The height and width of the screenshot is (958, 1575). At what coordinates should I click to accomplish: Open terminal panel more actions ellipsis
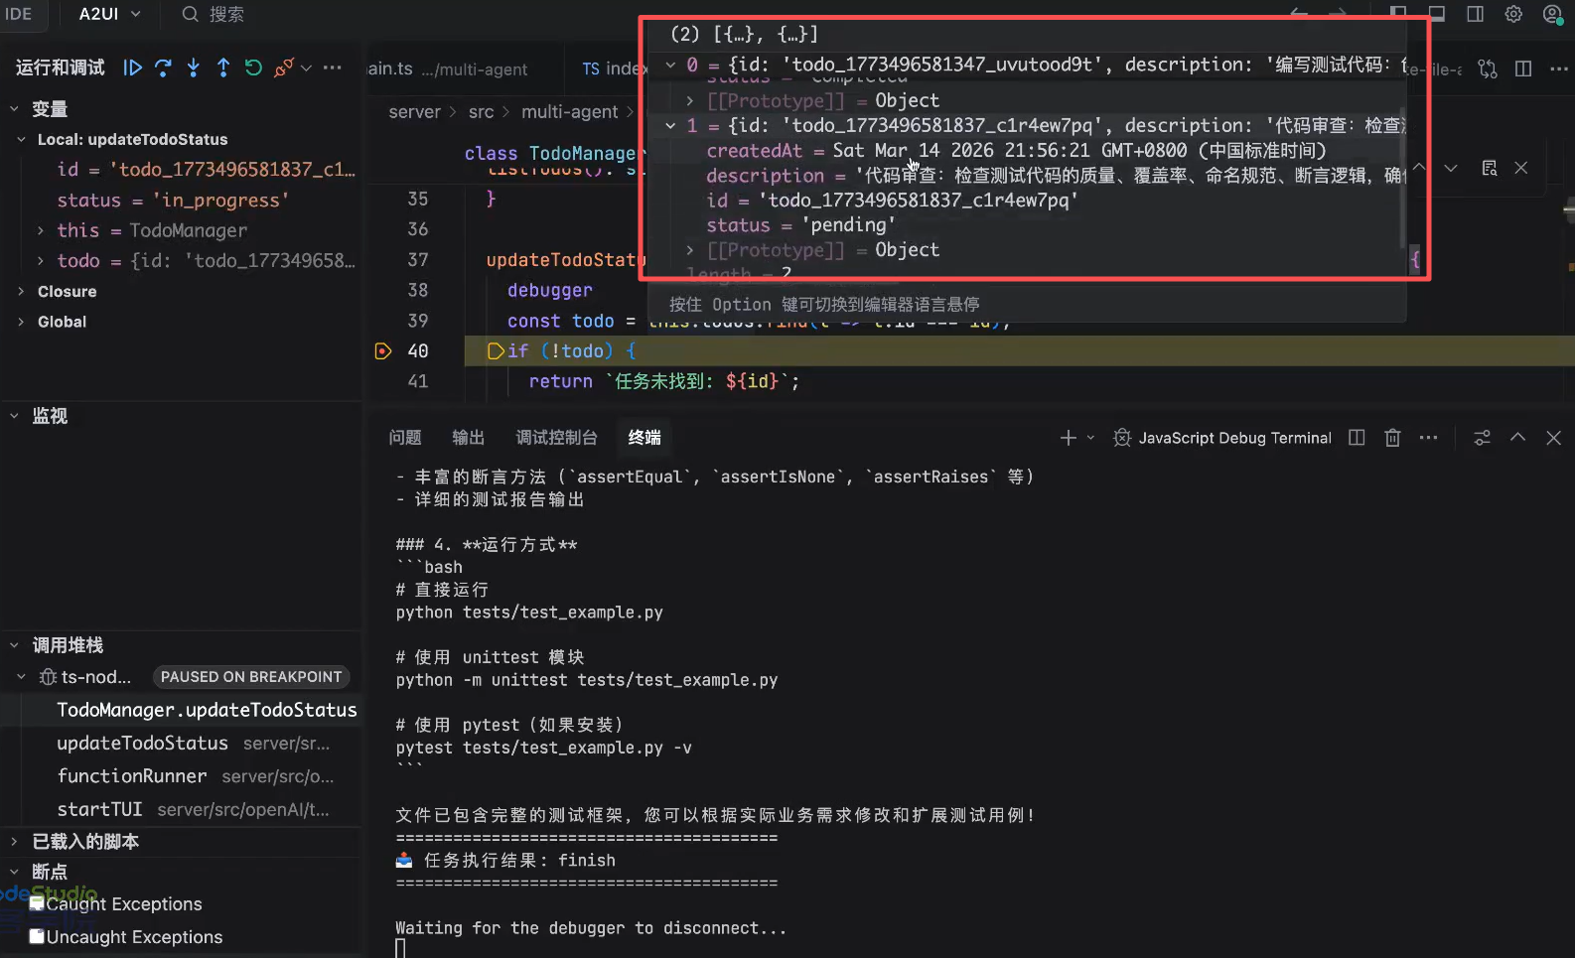1428,438
